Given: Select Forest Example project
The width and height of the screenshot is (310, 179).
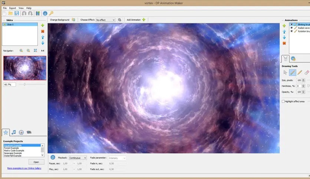Looking at the screenshot, I should (x=11, y=148).
